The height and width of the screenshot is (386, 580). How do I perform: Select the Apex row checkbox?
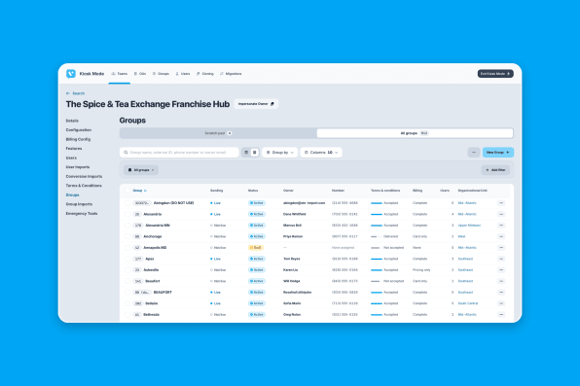(x=127, y=259)
